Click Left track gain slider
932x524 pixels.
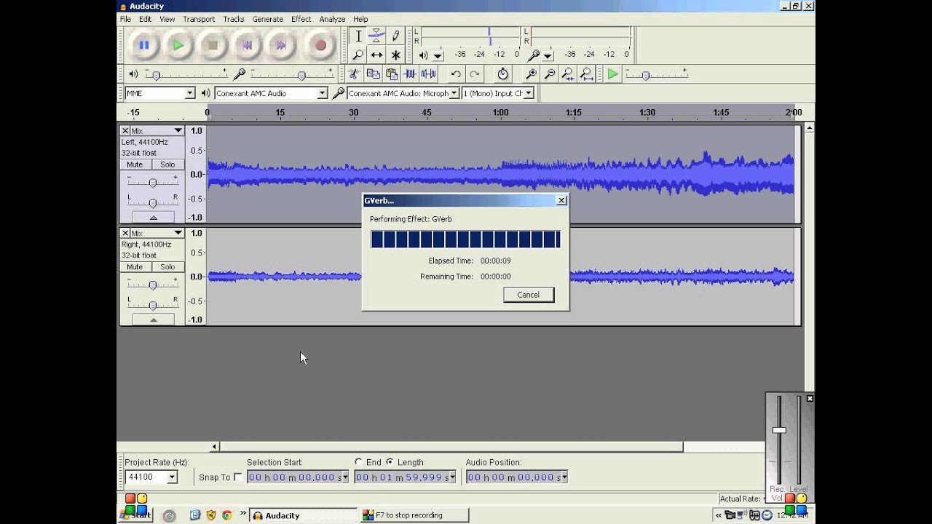tap(153, 181)
